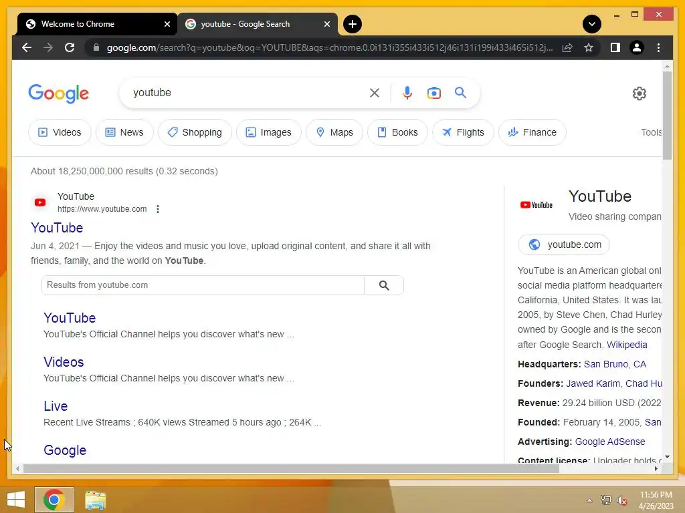Open the main YouTube result title
Screen dimensions: 685x513
pyautogui.click(x=57, y=228)
